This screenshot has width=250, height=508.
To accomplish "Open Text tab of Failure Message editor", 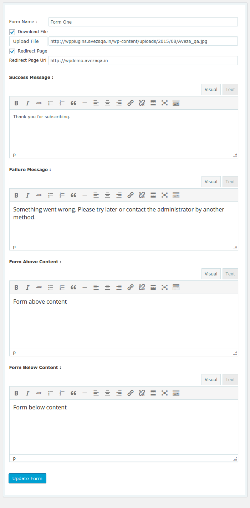I will (x=230, y=181).
